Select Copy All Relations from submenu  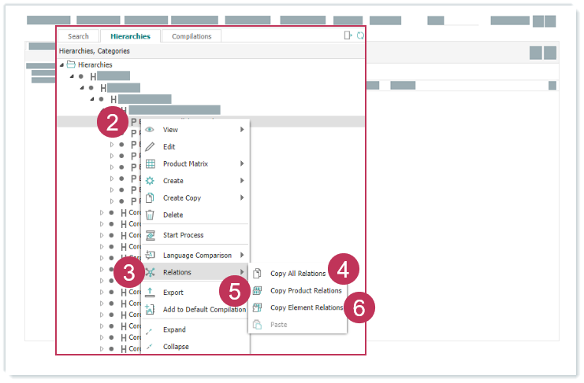point(297,274)
